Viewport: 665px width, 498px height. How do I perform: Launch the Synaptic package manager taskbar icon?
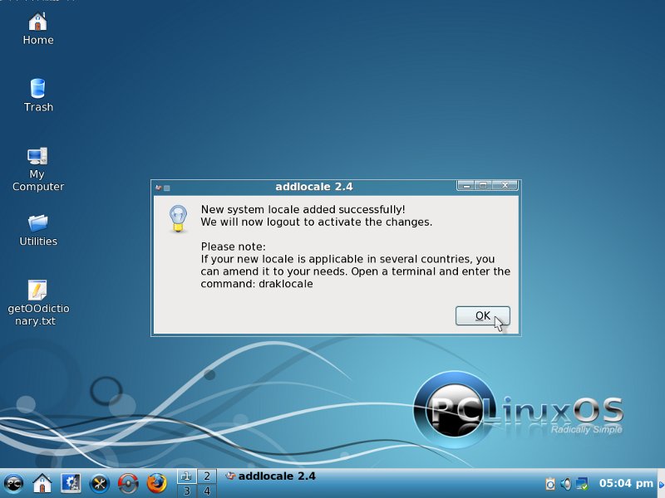127,483
